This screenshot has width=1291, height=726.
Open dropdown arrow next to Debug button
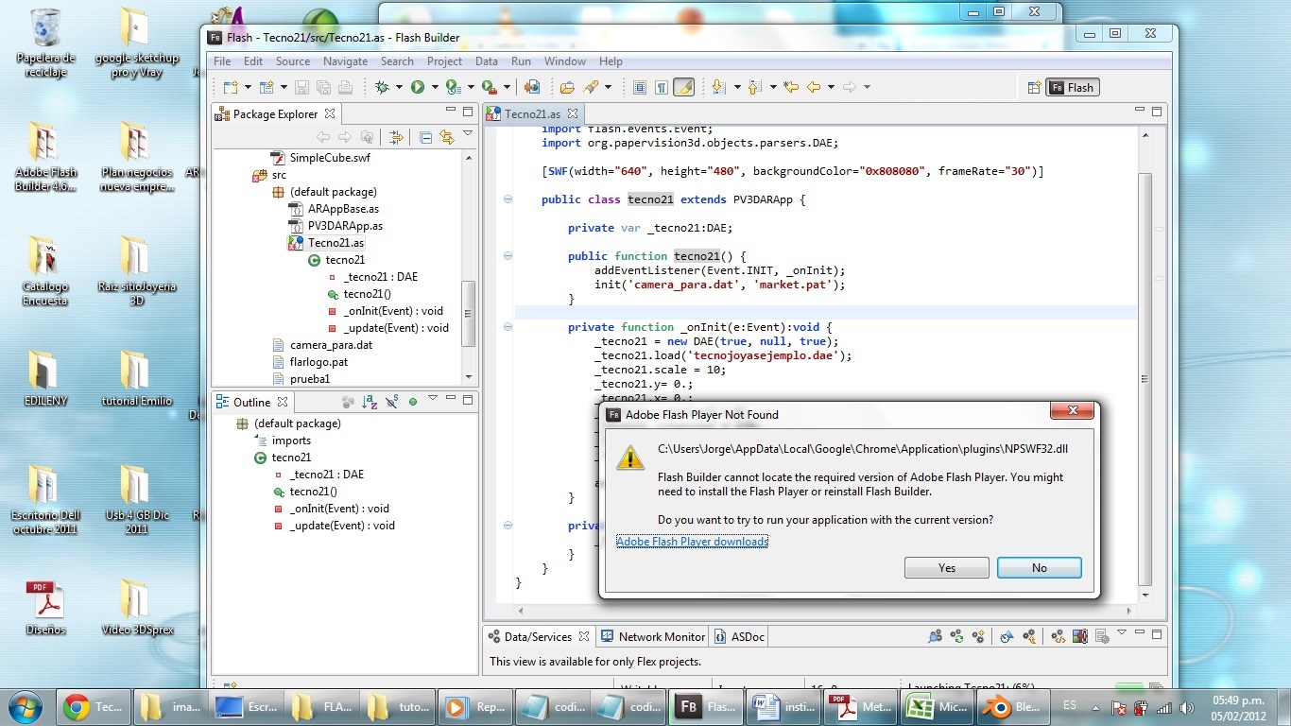(399, 87)
